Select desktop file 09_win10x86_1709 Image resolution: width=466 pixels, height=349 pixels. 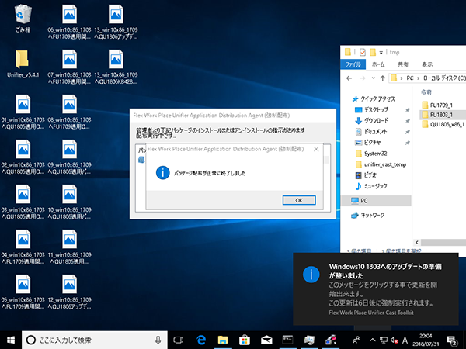69,157
